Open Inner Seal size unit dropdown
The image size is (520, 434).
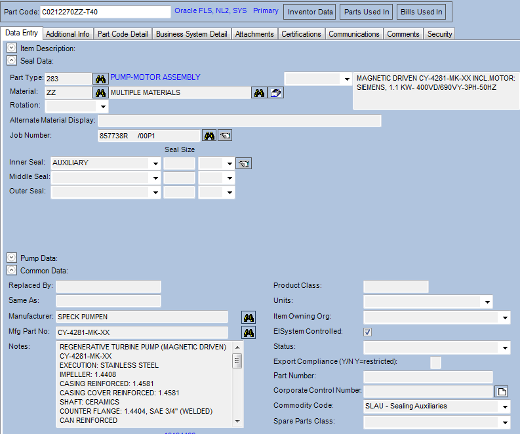coord(230,163)
